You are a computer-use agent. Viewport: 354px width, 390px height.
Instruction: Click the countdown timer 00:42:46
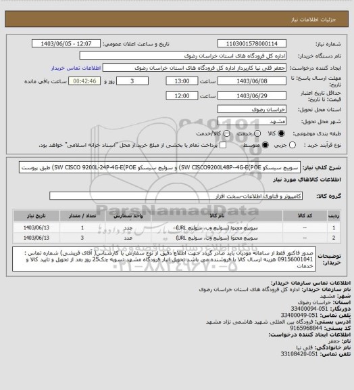pos(84,81)
